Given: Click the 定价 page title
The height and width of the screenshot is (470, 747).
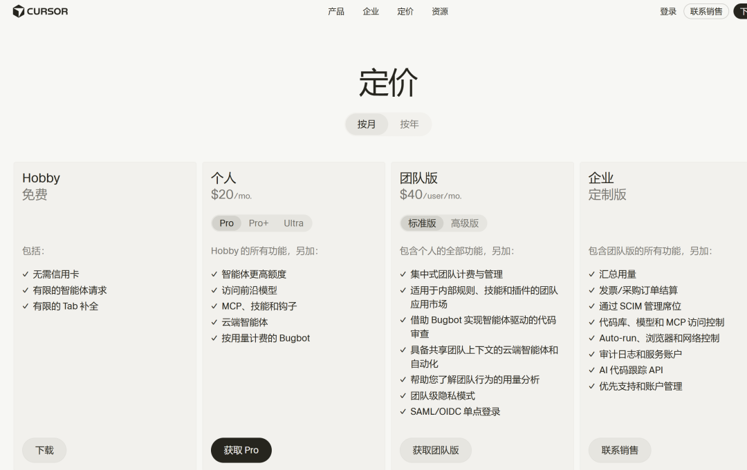Looking at the screenshot, I should coord(388,83).
